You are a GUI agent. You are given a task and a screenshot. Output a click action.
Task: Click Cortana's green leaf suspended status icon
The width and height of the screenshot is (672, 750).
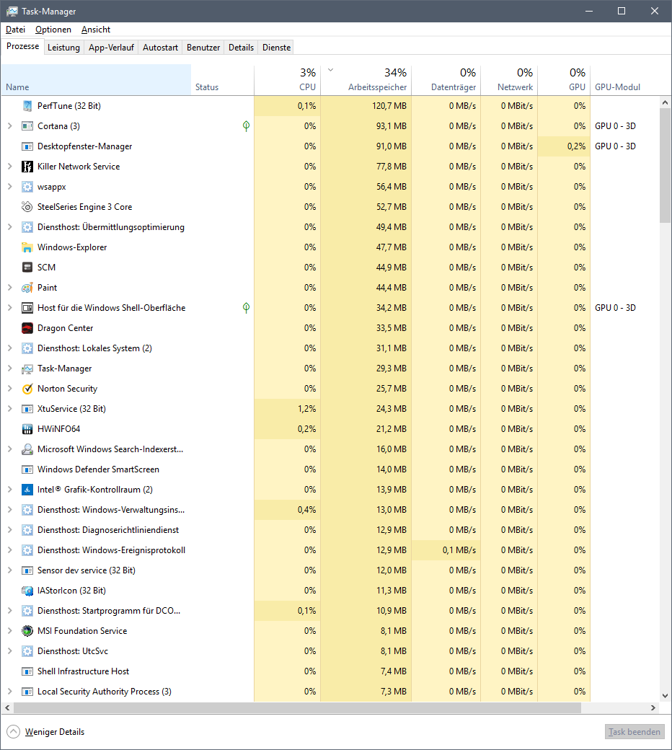(246, 125)
